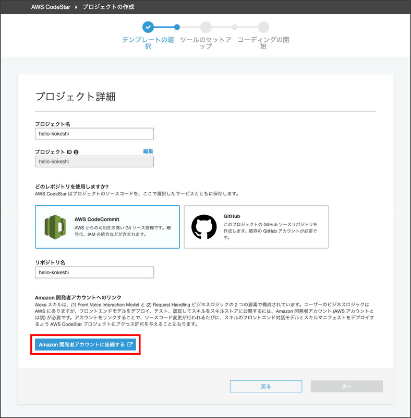The image size is (411, 418).
Task: Select the GitHub repository card
Action: pyautogui.click(x=256, y=227)
